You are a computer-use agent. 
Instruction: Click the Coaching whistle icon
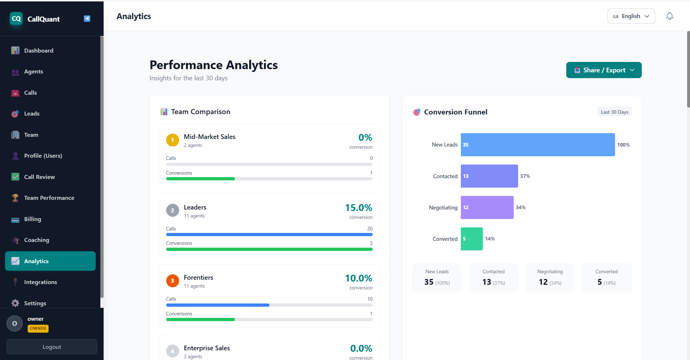pos(15,240)
